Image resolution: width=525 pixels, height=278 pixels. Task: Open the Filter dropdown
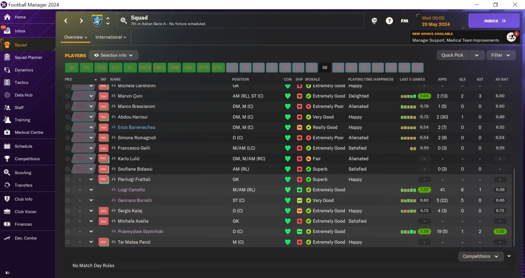tap(501, 55)
